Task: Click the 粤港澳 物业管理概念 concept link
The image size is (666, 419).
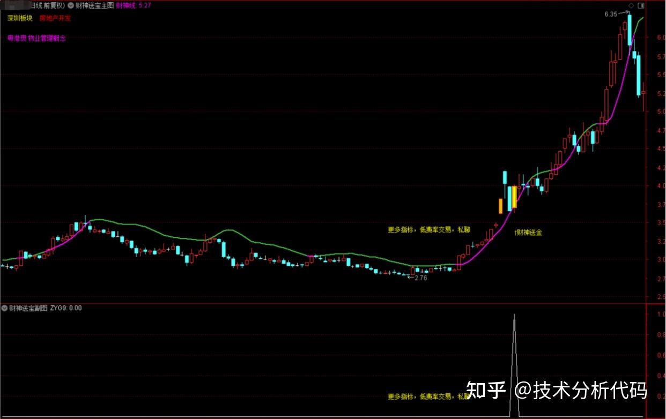Action: (36, 38)
